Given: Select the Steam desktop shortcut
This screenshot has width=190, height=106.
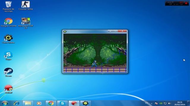Looking at the screenshot, I should 8,72.
